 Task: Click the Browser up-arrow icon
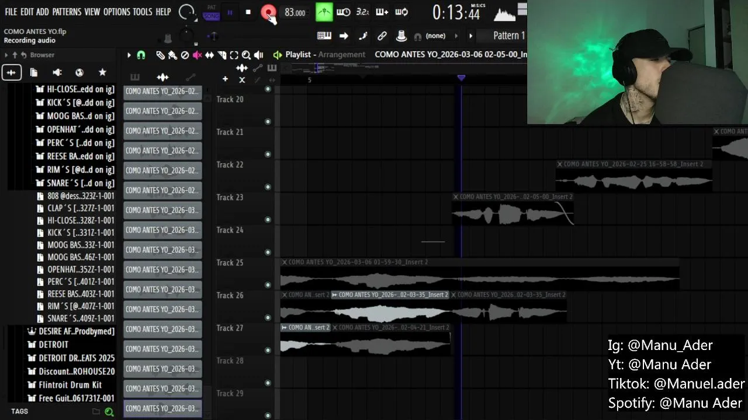15,55
